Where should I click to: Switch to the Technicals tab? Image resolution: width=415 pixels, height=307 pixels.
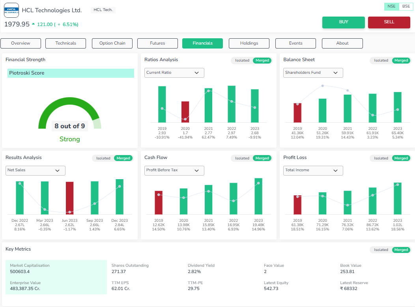tap(65, 43)
